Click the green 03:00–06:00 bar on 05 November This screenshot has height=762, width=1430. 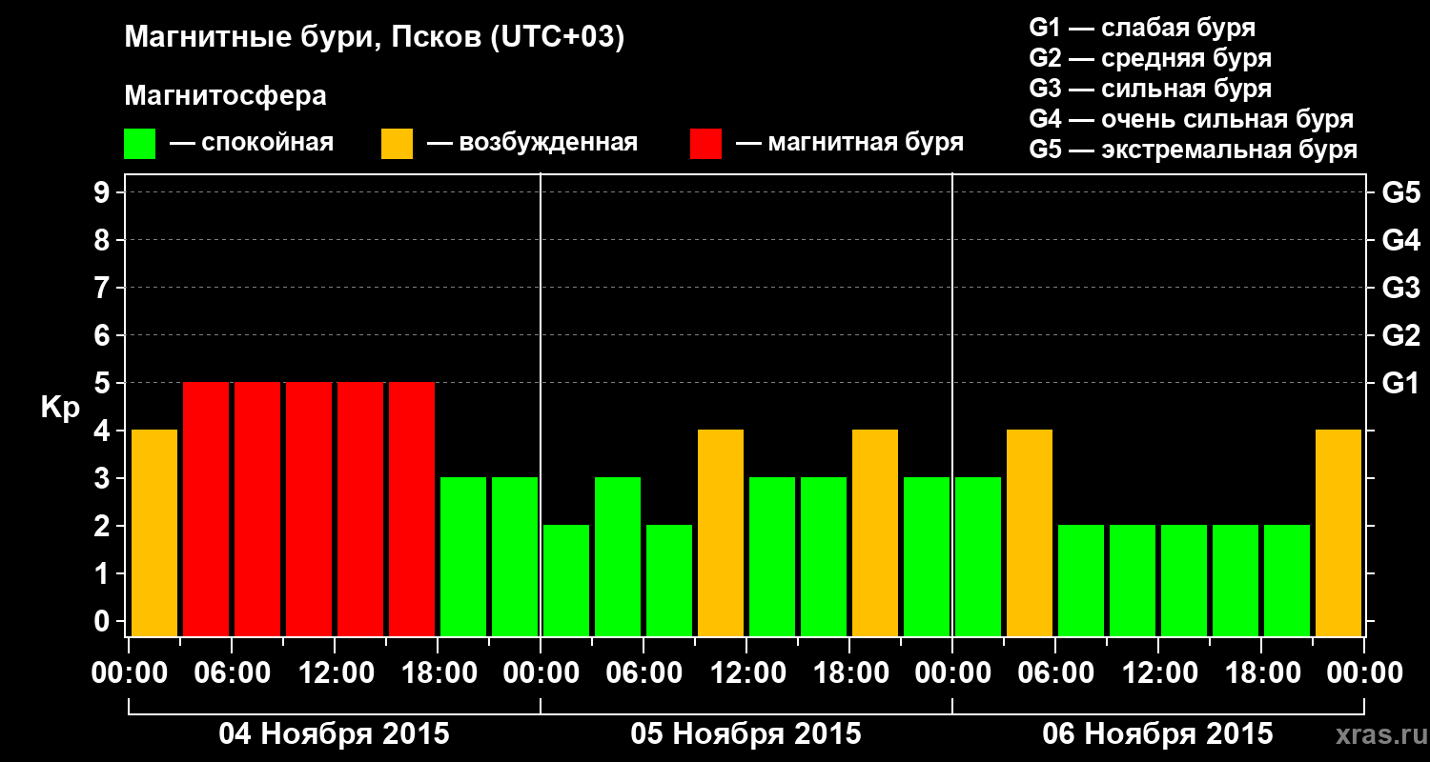point(618,557)
